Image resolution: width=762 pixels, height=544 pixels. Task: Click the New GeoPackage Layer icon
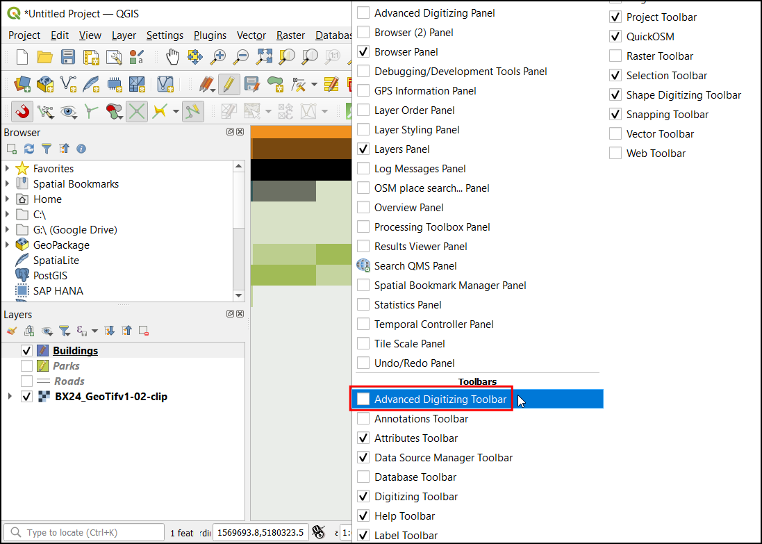point(45,84)
